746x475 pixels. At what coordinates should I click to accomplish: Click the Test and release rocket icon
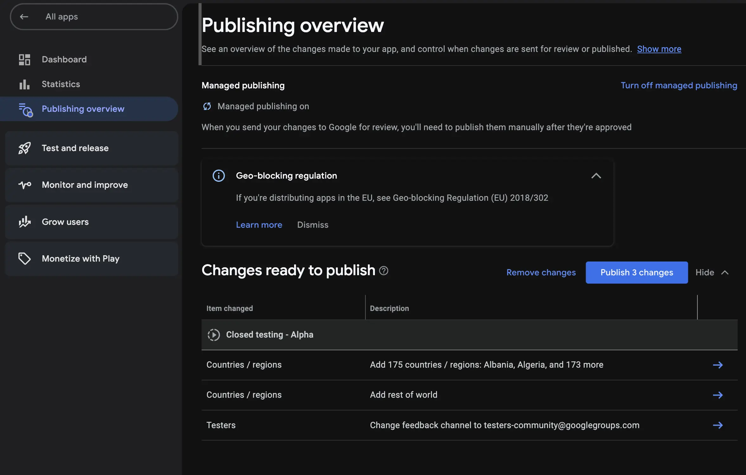pyautogui.click(x=24, y=148)
